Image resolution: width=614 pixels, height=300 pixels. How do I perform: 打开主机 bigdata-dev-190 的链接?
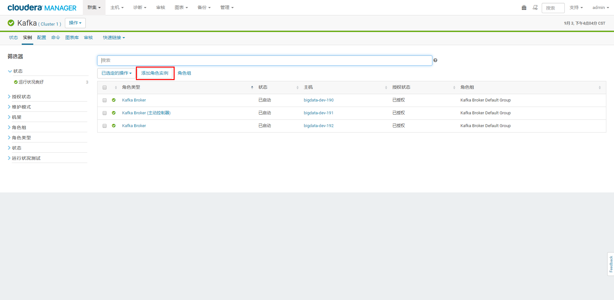click(319, 100)
